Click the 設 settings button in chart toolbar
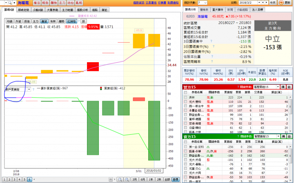This screenshot has width=294, height=183. pyautogui.click(x=83, y=21)
